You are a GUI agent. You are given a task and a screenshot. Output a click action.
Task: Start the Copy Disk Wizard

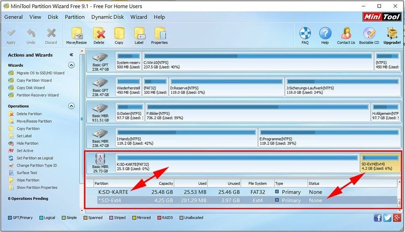pos(30,87)
